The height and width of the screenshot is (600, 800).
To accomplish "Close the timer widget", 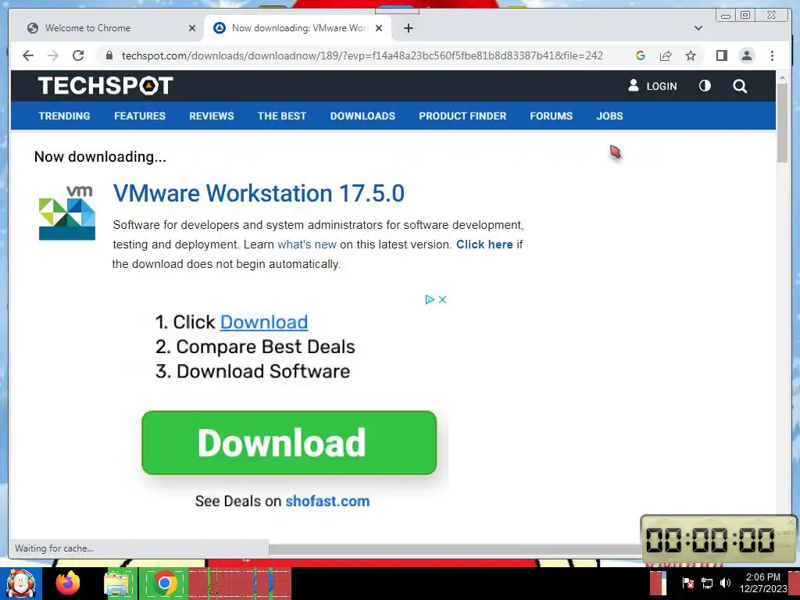I will point(791,521).
